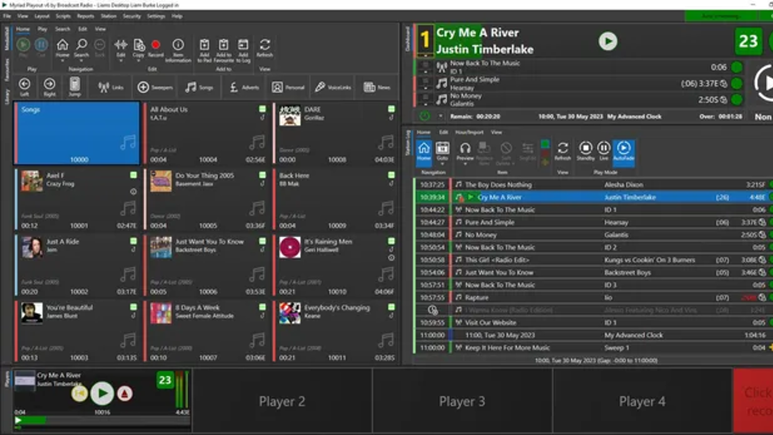Click the yellow rewind button on Player 1
The height and width of the screenshot is (435, 773).
(x=80, y=393)
